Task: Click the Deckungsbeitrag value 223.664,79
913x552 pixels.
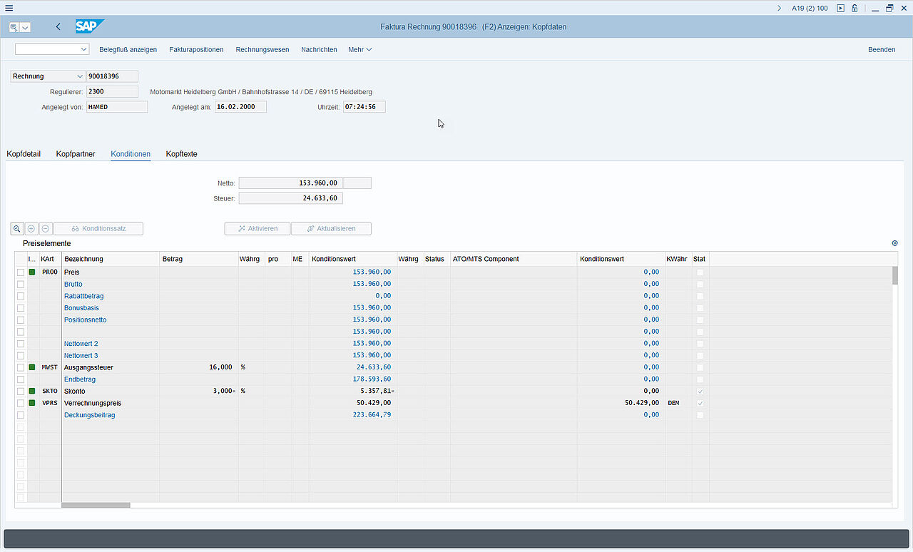Action: pyautogui.click(x=372, y=415)
